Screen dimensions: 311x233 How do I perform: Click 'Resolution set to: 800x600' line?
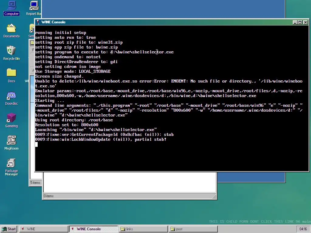(67, 125)
